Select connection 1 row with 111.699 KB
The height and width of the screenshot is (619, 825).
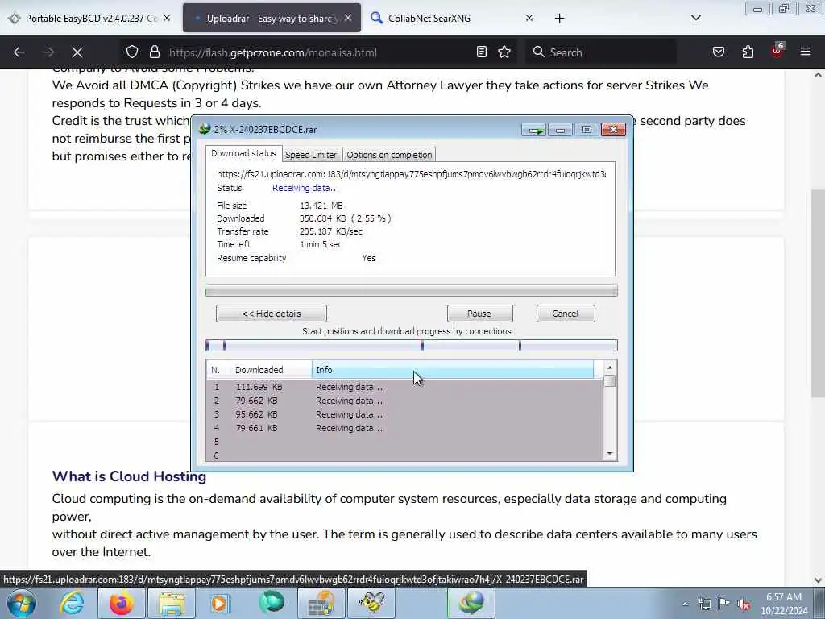[x=404, y=387]
